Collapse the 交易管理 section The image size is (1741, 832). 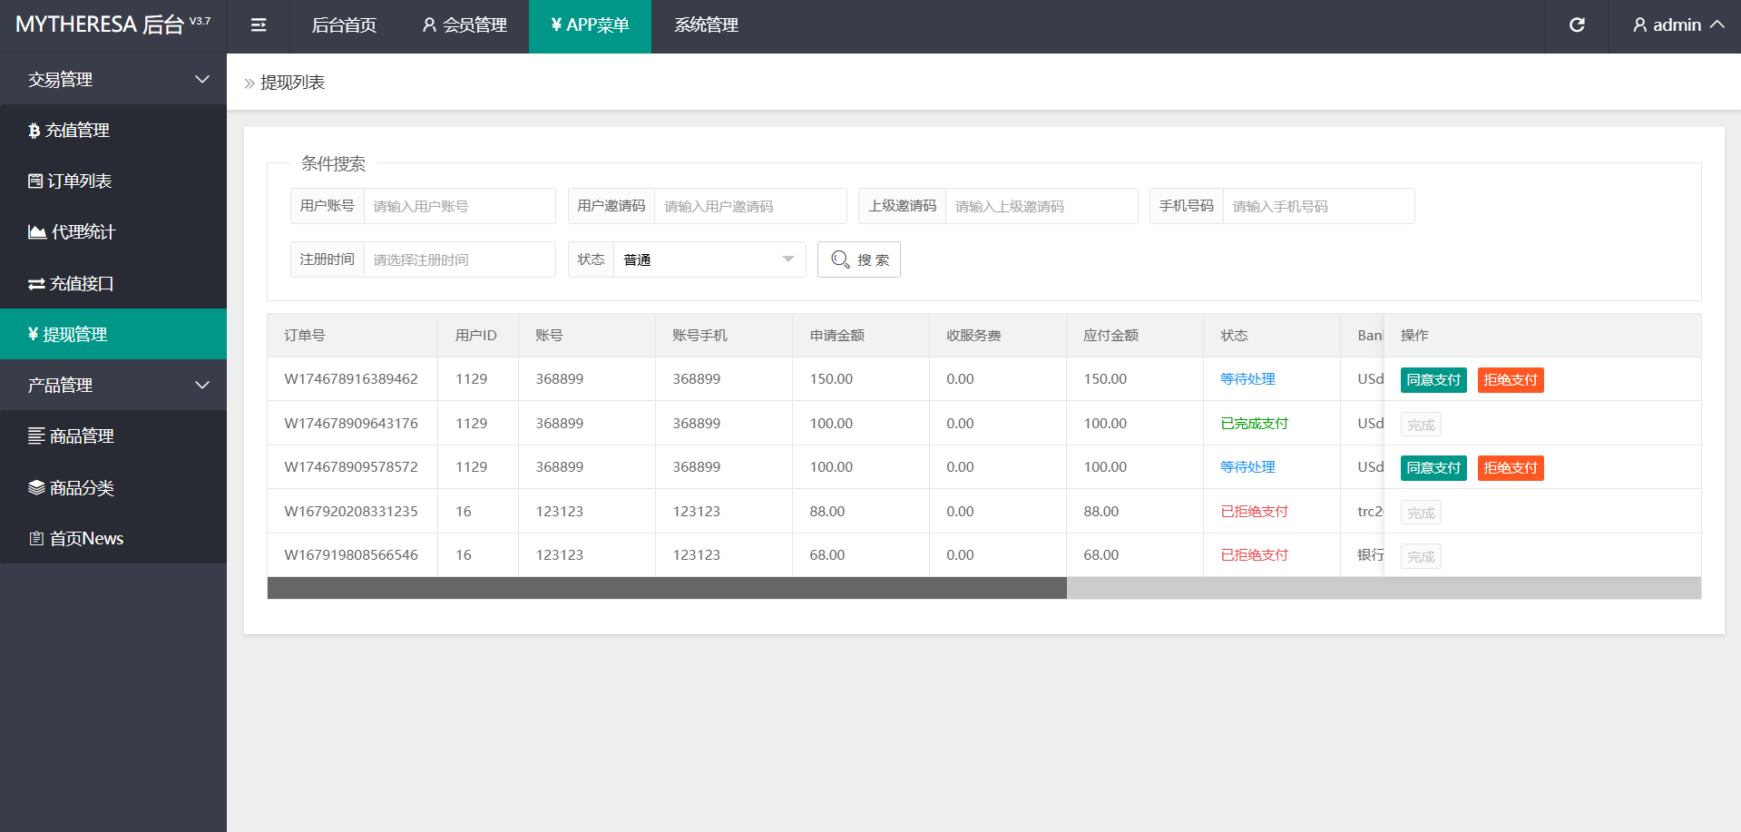(x=113, y=80)
